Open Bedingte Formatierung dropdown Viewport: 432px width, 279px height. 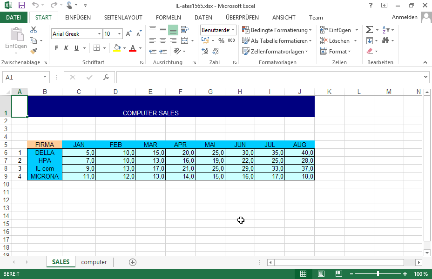pos(277,30)
